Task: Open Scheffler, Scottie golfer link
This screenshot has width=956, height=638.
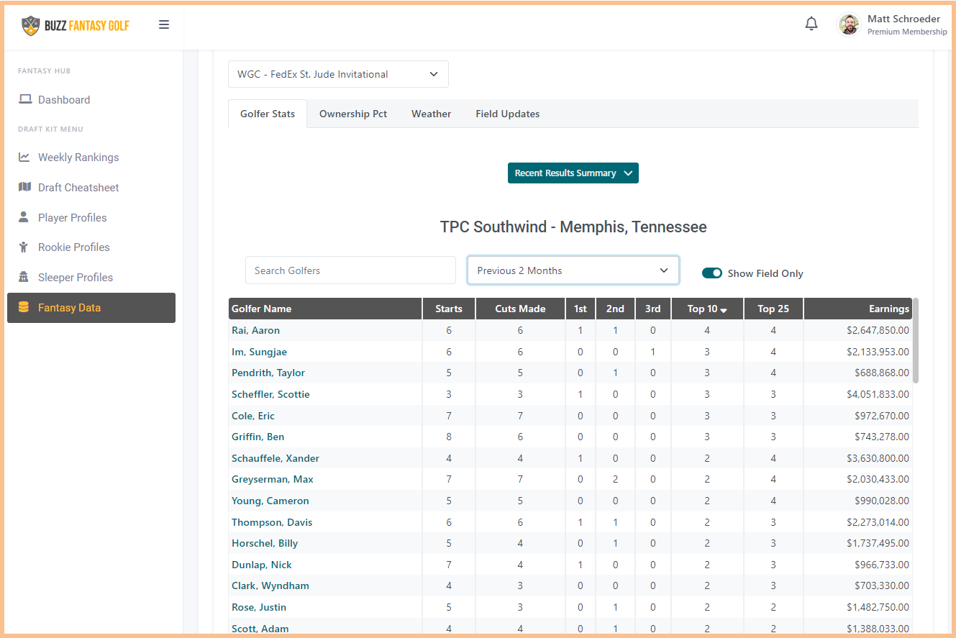Action: click(x=270, y=394)
